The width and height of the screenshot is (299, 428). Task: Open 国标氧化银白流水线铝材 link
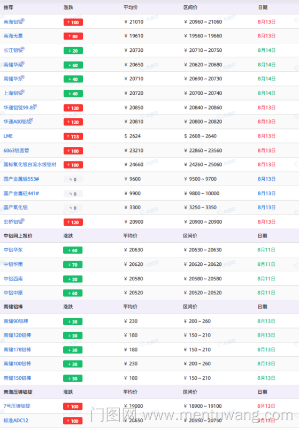30,165
